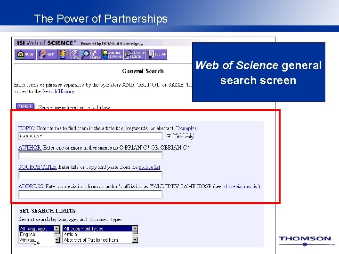339x254 pixels.
Task: Click the Log Off button
Action: (x=156, y=55)
